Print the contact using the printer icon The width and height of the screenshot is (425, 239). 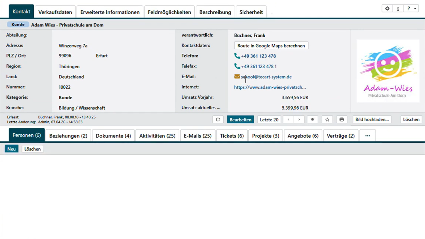342,119
